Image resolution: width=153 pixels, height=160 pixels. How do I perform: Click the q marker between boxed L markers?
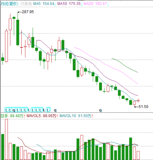pos(14,110)
